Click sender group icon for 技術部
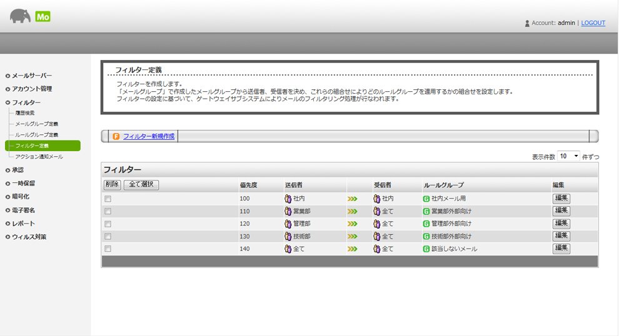 coord(288,236)
